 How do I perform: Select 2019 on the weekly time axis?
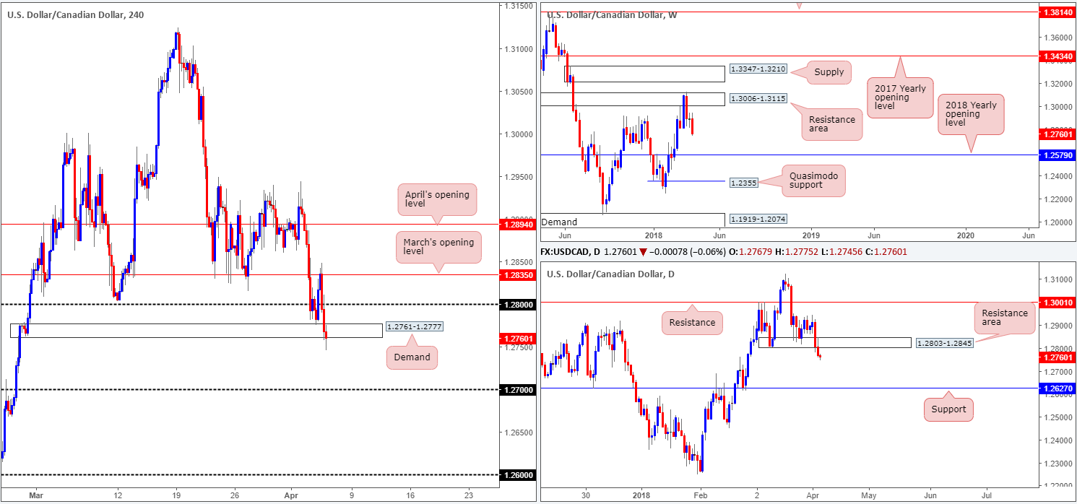pos(811,235)
